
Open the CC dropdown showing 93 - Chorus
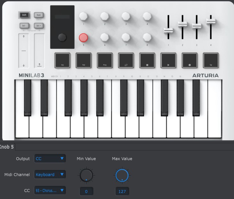50,190
